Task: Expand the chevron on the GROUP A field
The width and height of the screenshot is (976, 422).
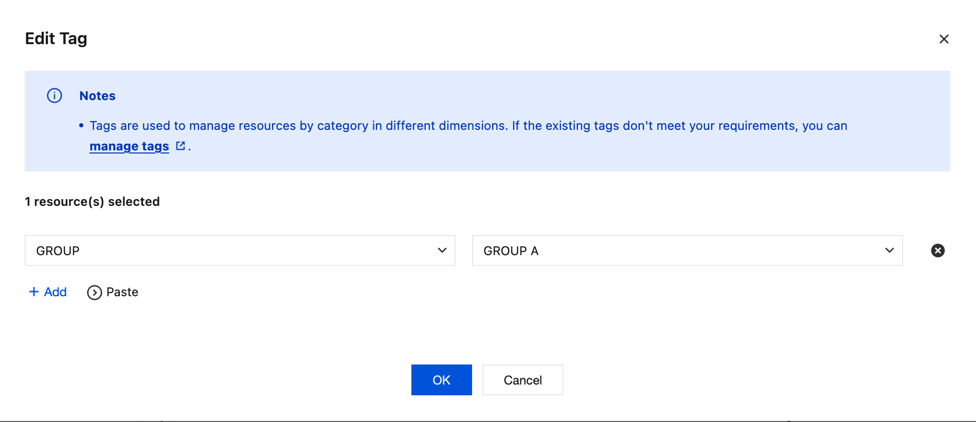Action: (x=889, y=251)
